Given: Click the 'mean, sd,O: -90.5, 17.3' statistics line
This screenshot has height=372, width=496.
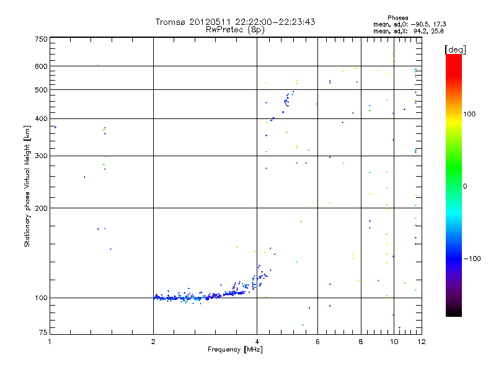Looking at the screenshot, I should [410, 24].
